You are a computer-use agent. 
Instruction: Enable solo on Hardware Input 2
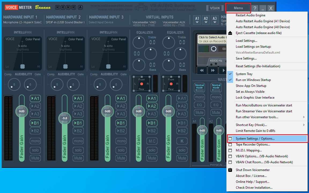click(78, 150)
